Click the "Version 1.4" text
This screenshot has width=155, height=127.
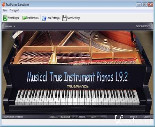(x=10, y=27)
